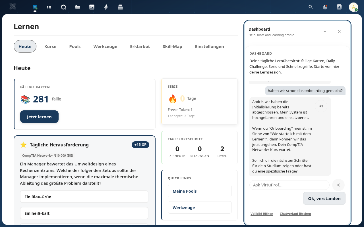Switch to the Kurse tab
This screenshot has width=364, height=227.
(x=50, y=46)
